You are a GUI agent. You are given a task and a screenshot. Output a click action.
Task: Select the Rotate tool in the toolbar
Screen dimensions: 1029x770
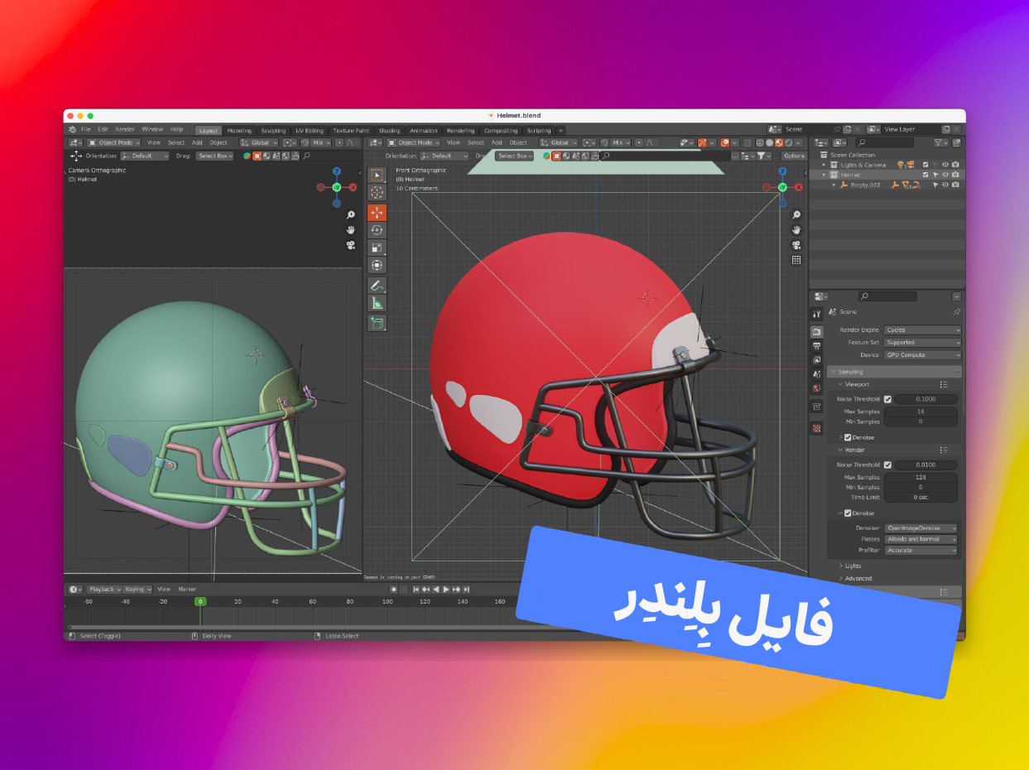[x=377, y=229]
